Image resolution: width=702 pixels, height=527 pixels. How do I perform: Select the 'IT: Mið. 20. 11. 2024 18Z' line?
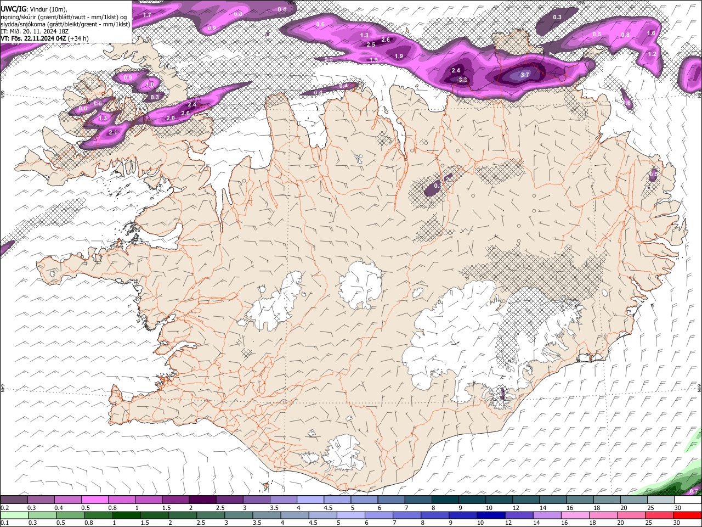click(35, 31)
